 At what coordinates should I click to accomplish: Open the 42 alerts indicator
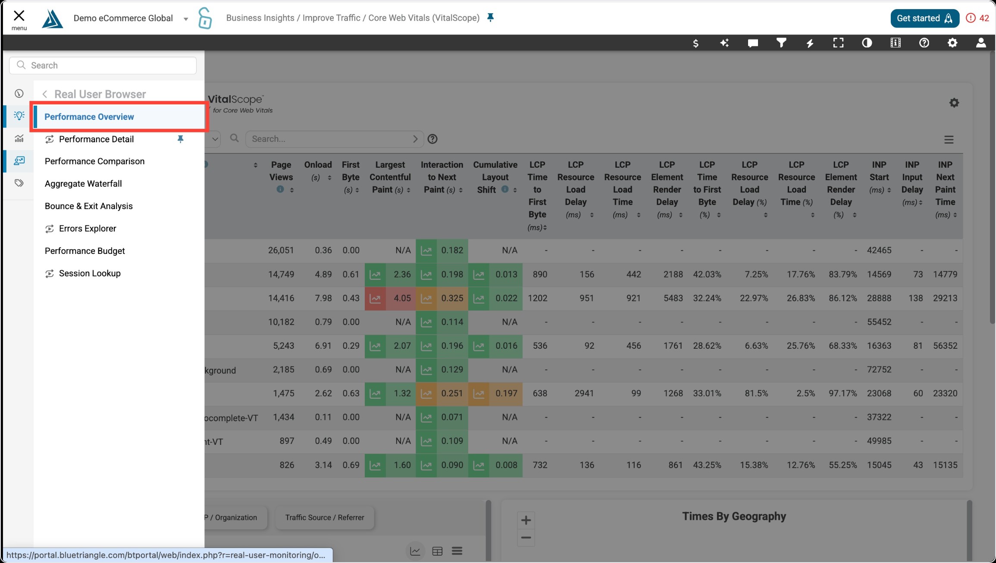[977, 18]
